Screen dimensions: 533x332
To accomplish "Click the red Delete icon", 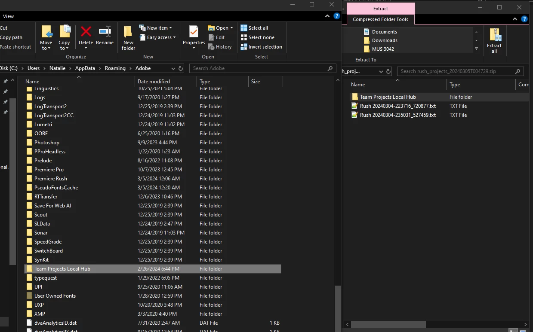I will pos(86,32).
